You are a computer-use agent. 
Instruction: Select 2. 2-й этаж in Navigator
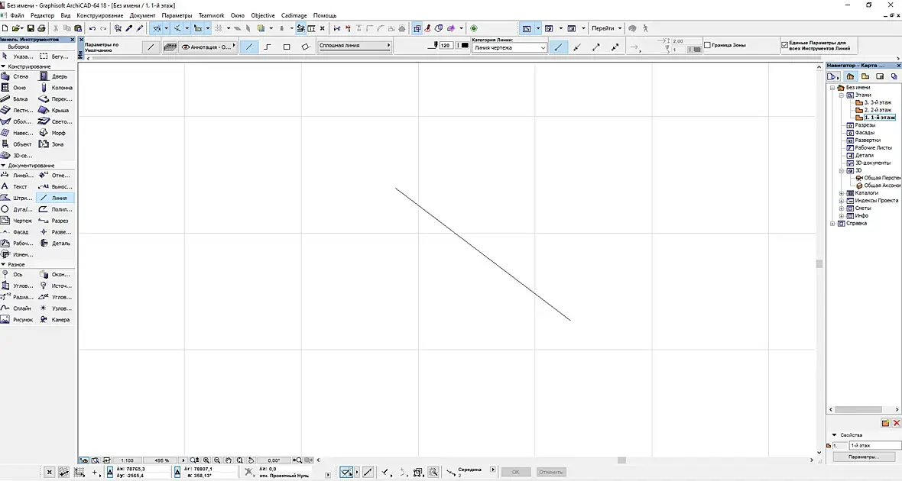[878, 110]
